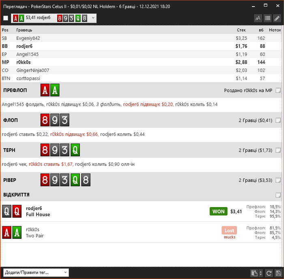284x279 pixels.
Task: Click rodjer6 stack value $1,76
Action: (x=241, y=46)
